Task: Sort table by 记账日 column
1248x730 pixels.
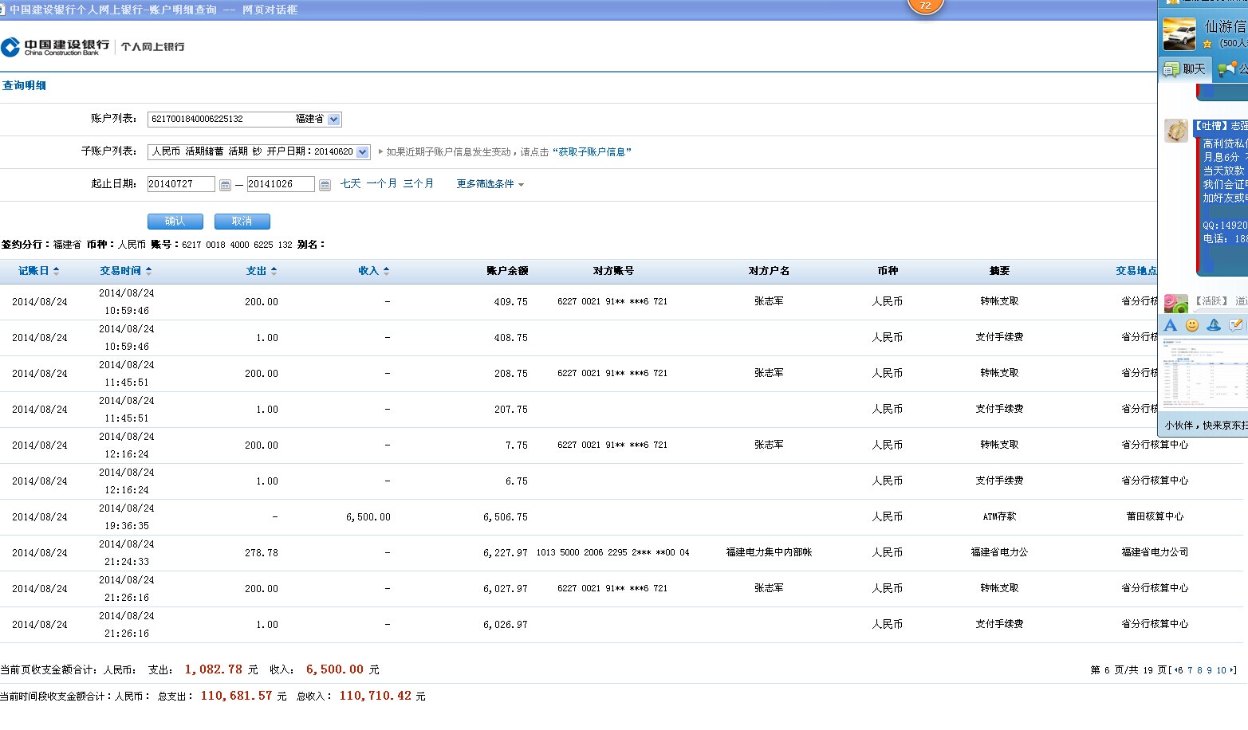Action: (38, 271)
